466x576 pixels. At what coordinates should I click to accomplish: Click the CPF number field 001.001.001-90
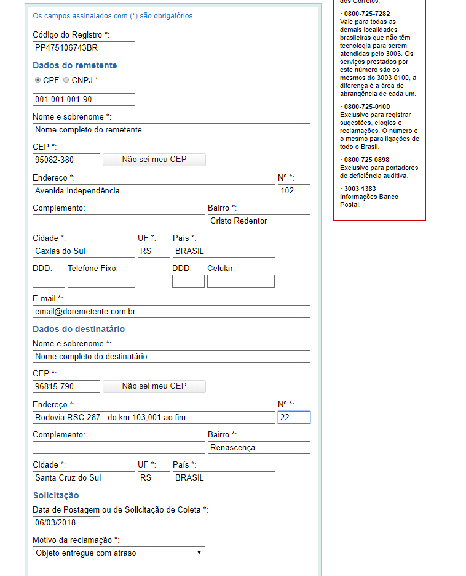(x=84, y=100)
